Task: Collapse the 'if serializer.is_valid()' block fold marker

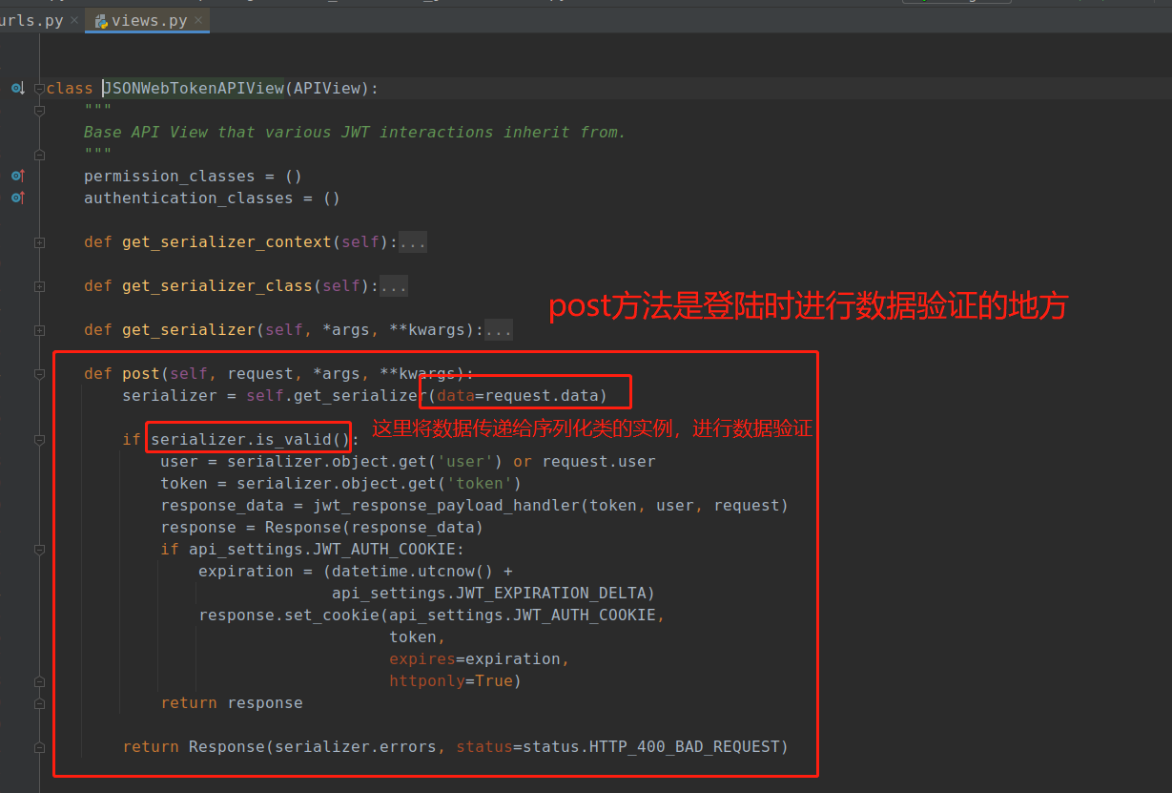Action: [x=39, y=440]
